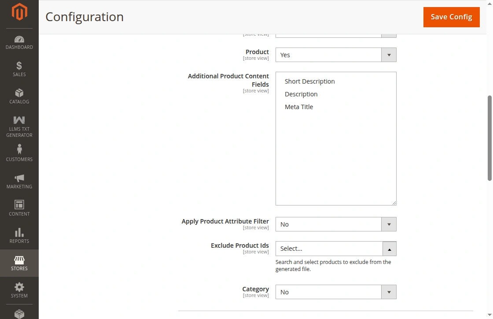
Task: Click the Catalog menu label
Action: pyautogui.click(x=19, y=102)
